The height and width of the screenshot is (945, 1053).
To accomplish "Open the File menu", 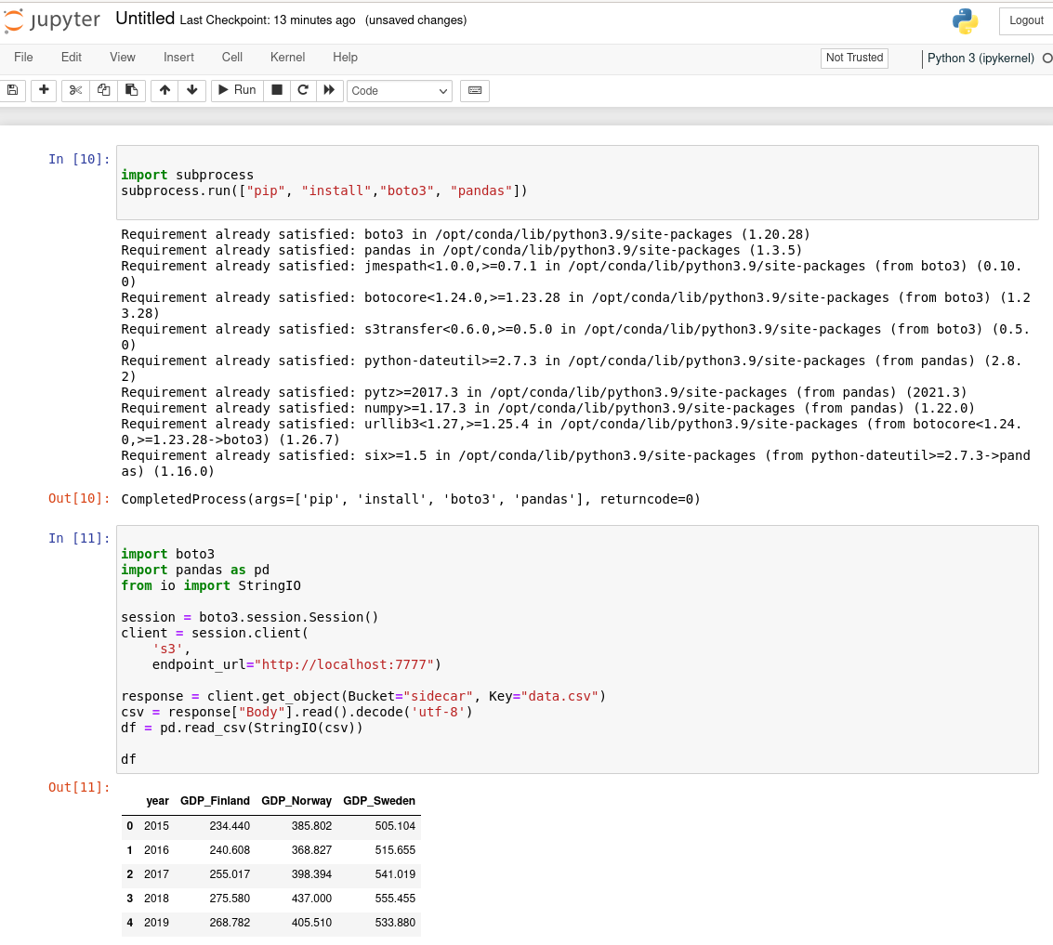I will (23, 58).
